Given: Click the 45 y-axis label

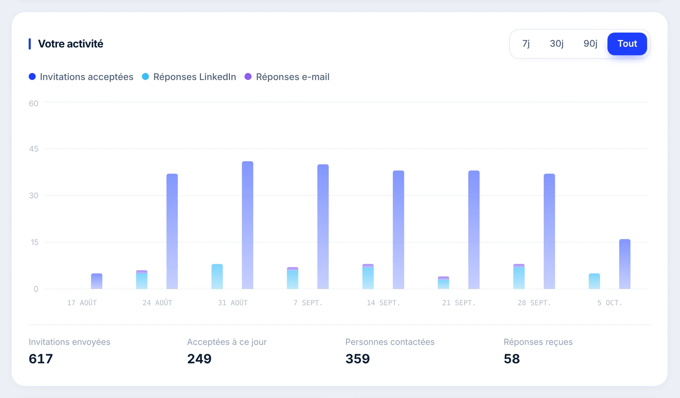Looking at the screenshot, I should (34, 149).
